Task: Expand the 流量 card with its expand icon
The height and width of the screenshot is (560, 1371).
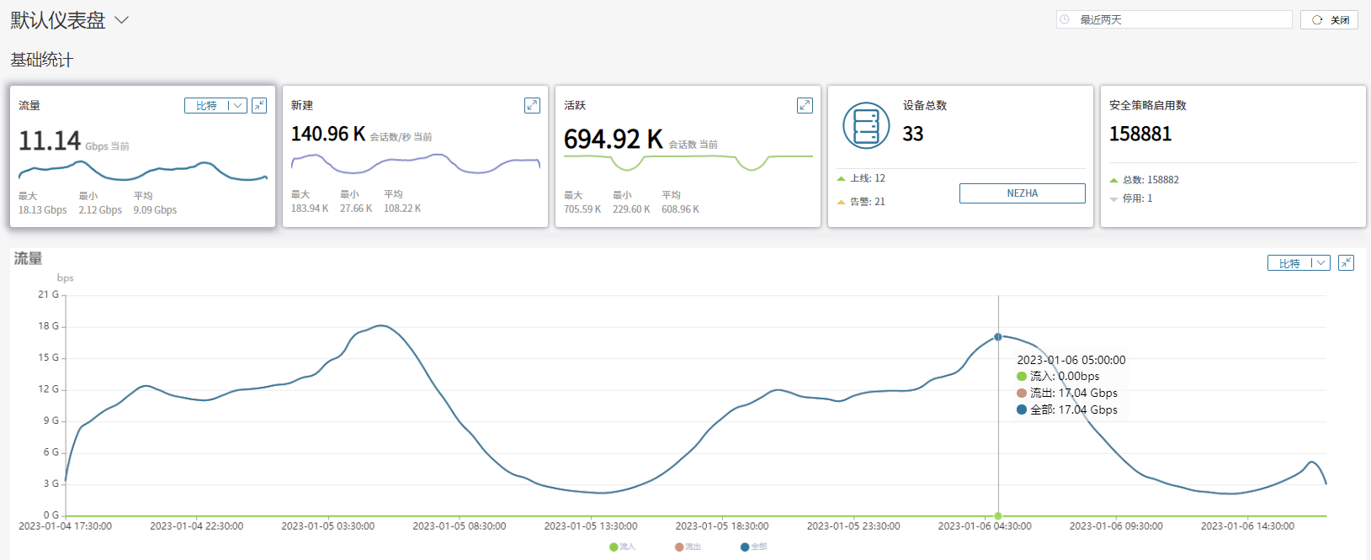Action: pyautogui.click(x=259, y=105)
